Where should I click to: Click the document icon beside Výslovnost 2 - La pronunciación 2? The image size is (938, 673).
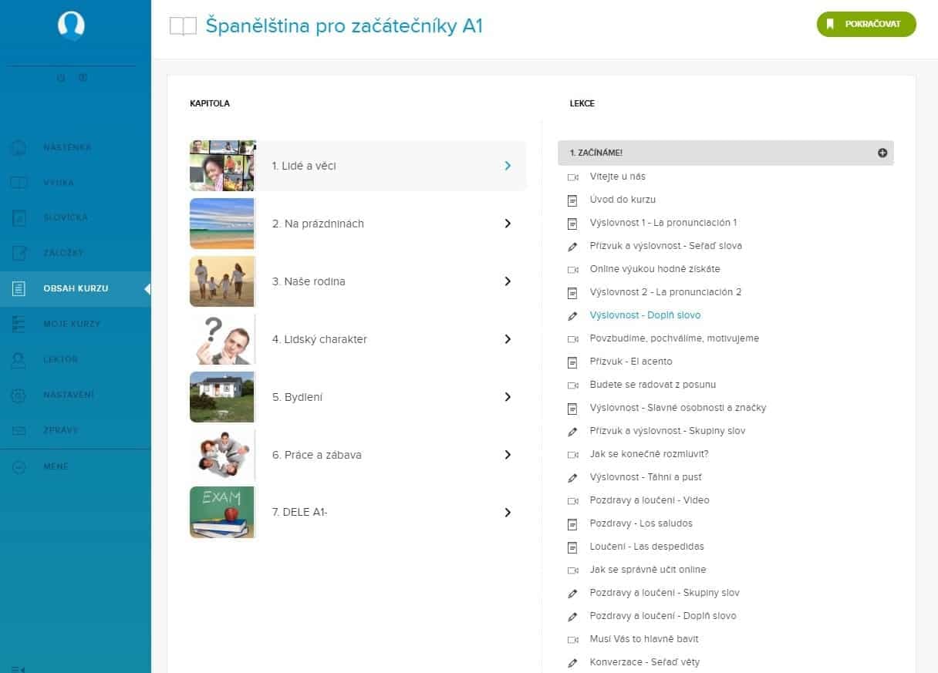(572, 292)
